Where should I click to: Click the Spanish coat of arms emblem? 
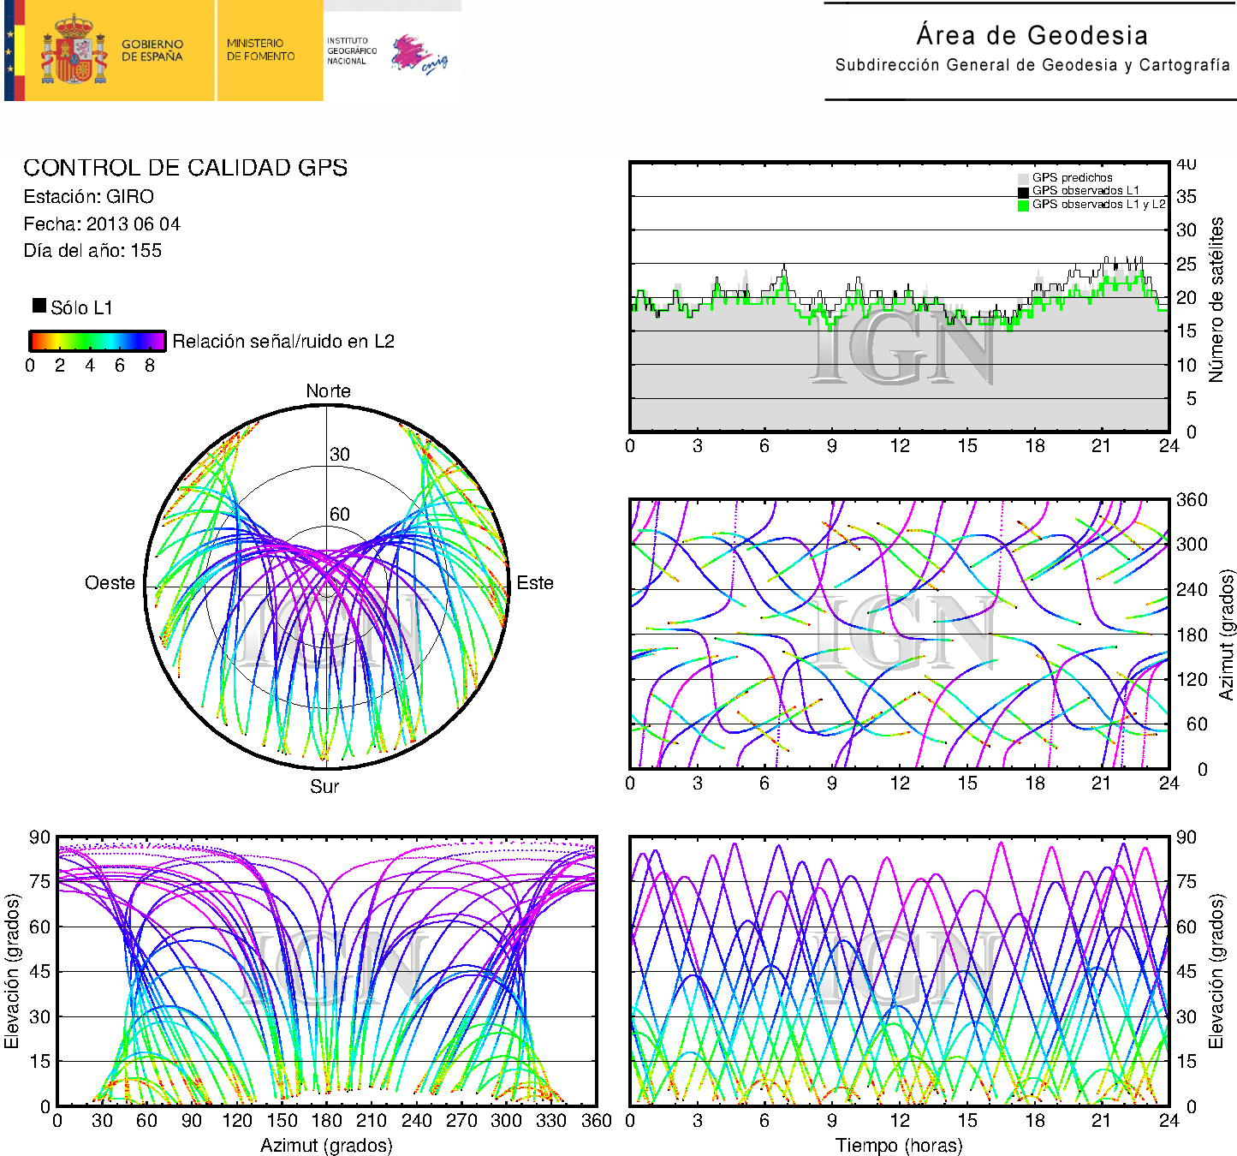click(x=74, y=50)
